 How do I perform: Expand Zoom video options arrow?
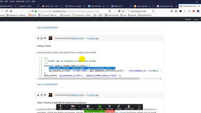[79, 107]
